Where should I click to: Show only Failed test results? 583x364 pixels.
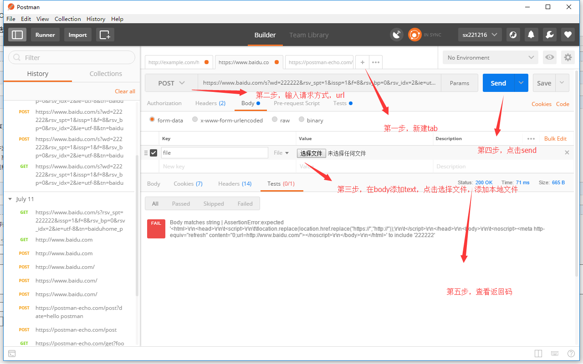click(245, 203)
